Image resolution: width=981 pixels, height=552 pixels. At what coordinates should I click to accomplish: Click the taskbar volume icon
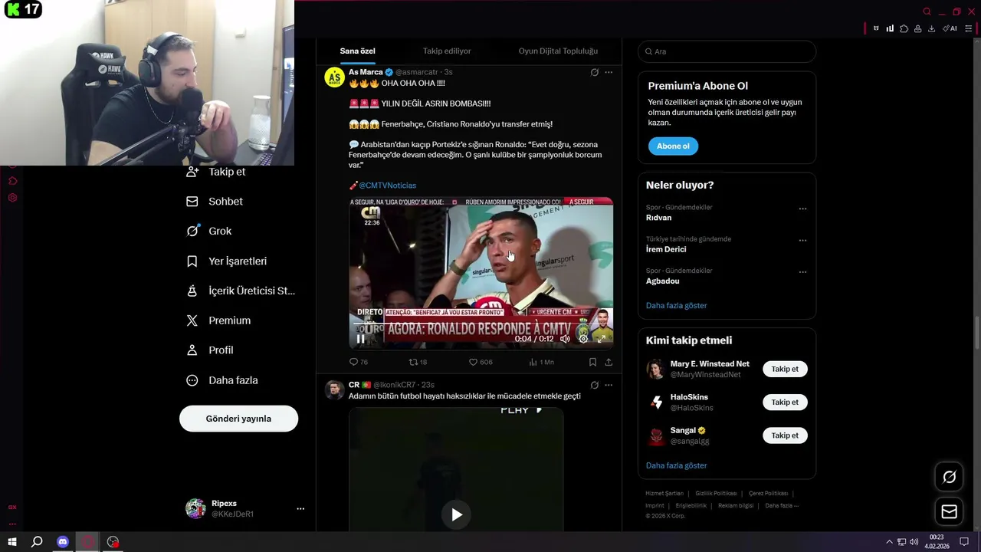(914, 542)
